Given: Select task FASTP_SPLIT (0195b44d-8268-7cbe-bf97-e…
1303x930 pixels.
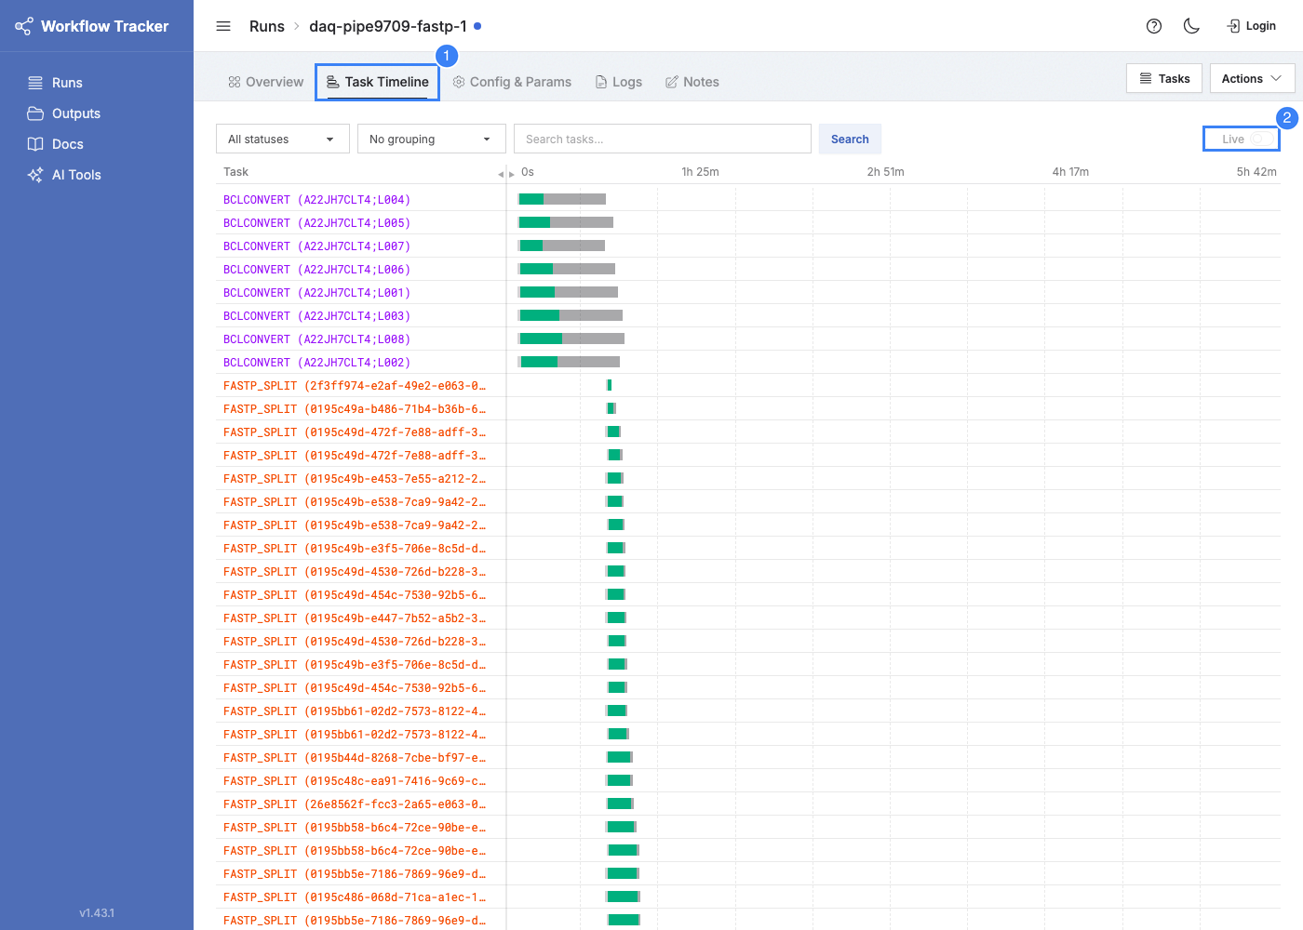Looking at the screenshot, I should (x=355, y=758).
